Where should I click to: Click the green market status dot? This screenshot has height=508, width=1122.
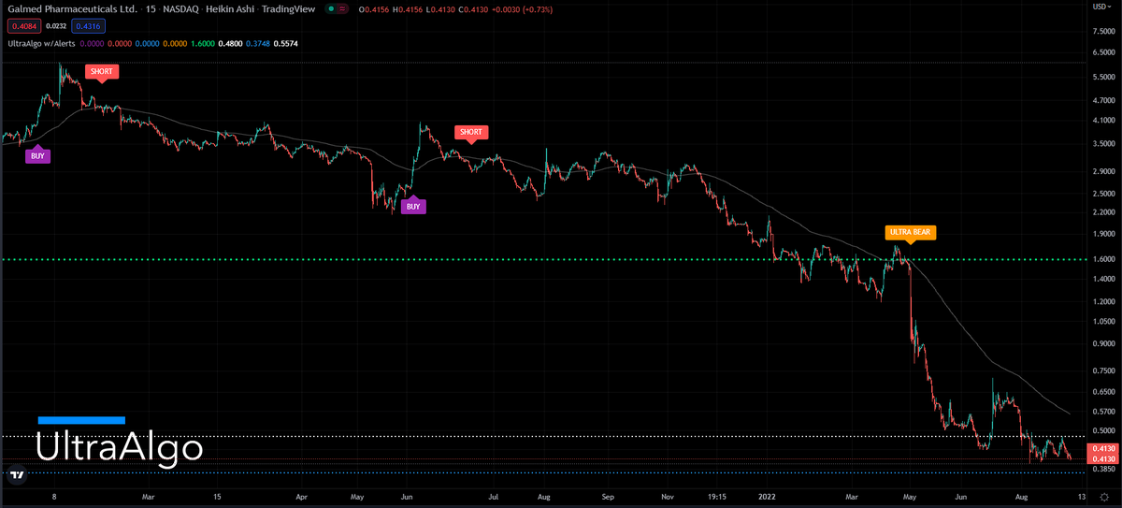pyautogui.click(x=333, y=9)
